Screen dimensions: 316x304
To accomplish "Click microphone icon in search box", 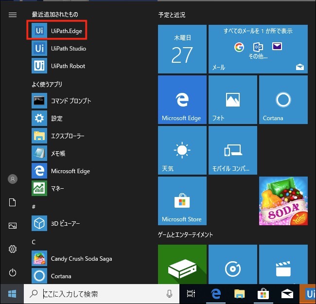I will tap(170, 294).
